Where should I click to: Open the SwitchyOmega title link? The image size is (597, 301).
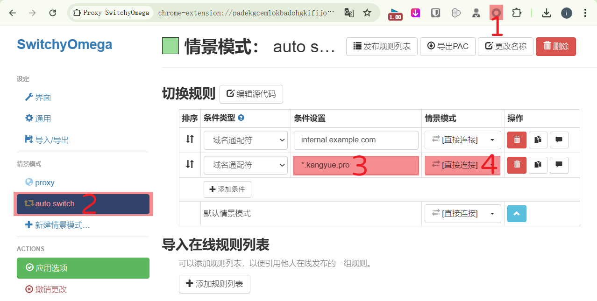tap(64, 45)
